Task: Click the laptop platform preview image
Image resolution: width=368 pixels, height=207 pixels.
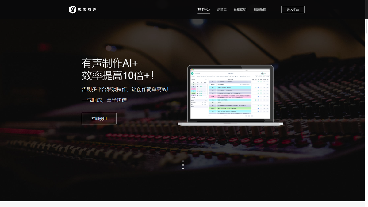Action: tap(230, 95)
